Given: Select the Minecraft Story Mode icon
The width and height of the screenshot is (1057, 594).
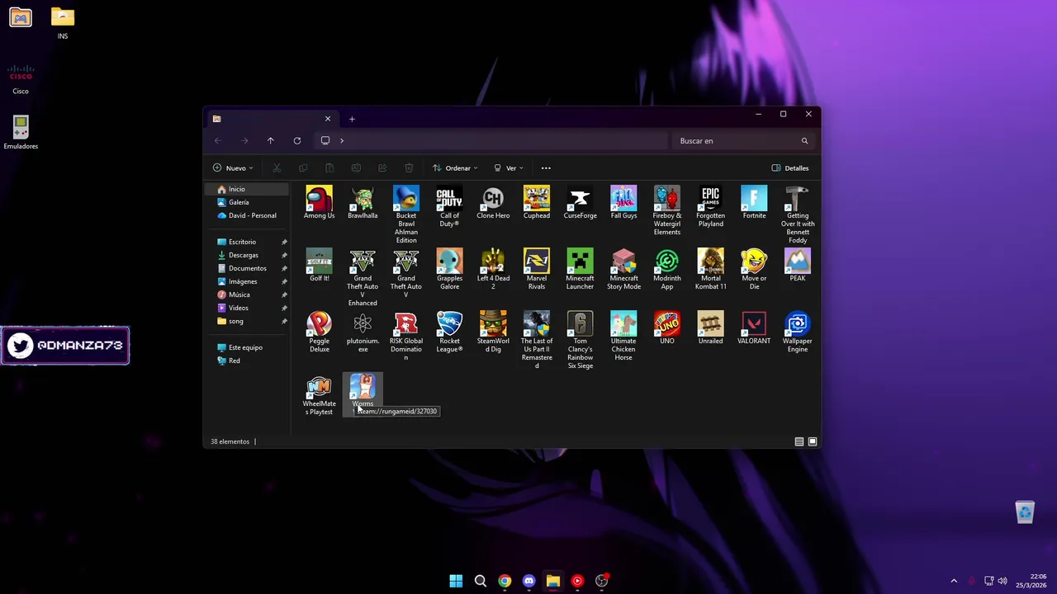Looking at the screenshot, I should [623, 269].
